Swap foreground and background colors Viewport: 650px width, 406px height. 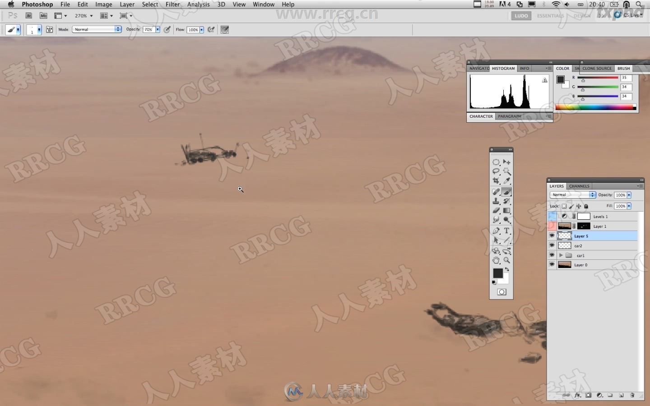507,269
